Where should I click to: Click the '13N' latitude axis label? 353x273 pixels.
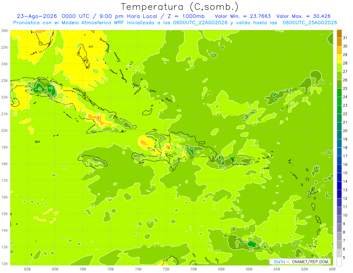tap(4, 247)
